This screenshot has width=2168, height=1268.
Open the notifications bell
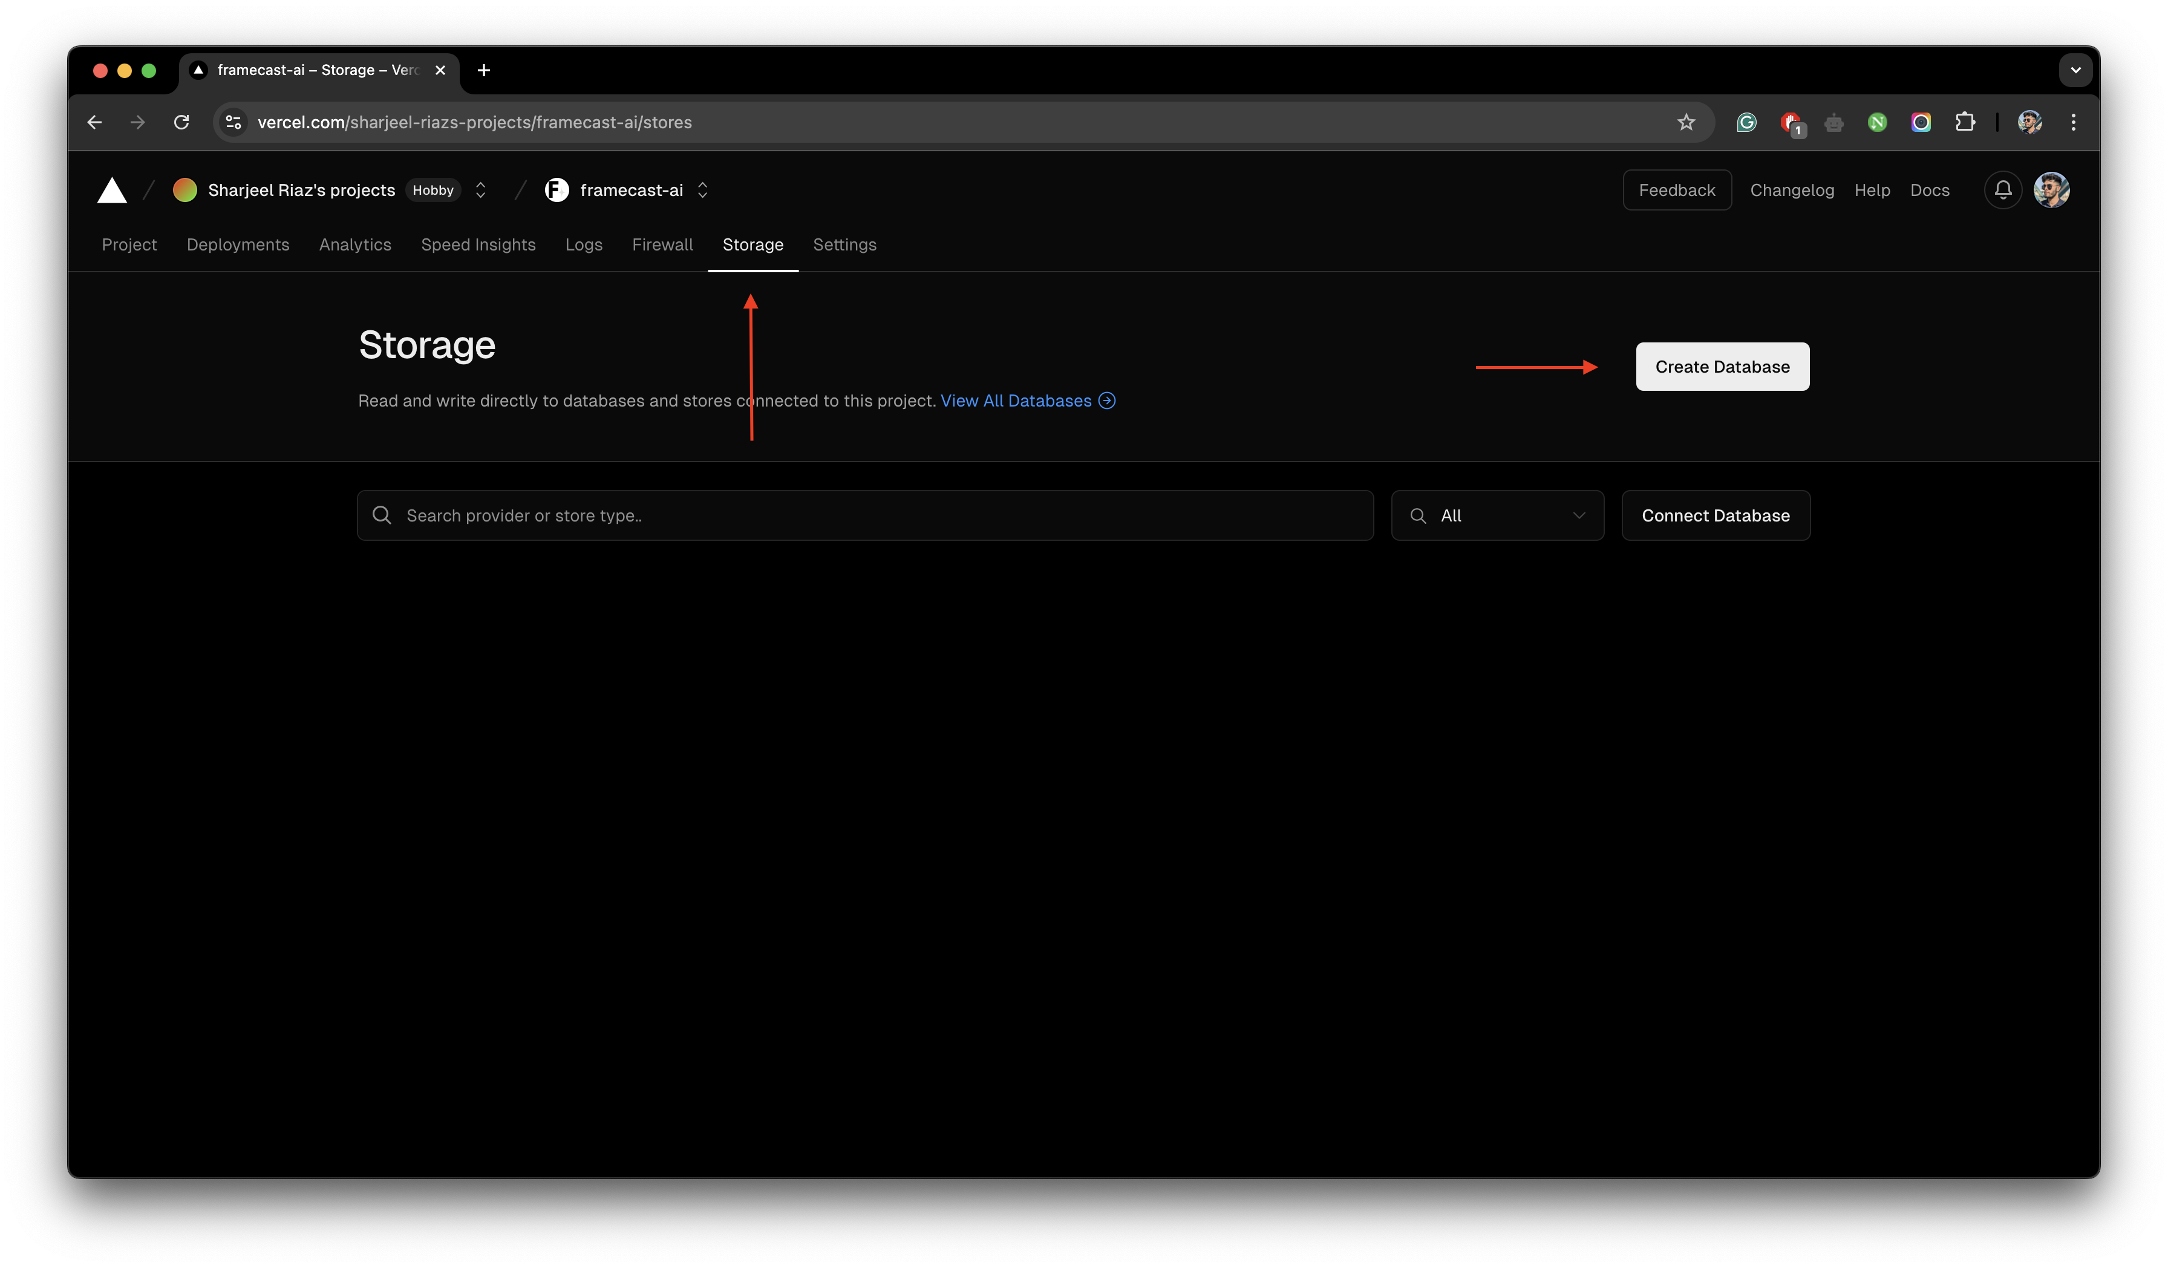pos(2003,190)
